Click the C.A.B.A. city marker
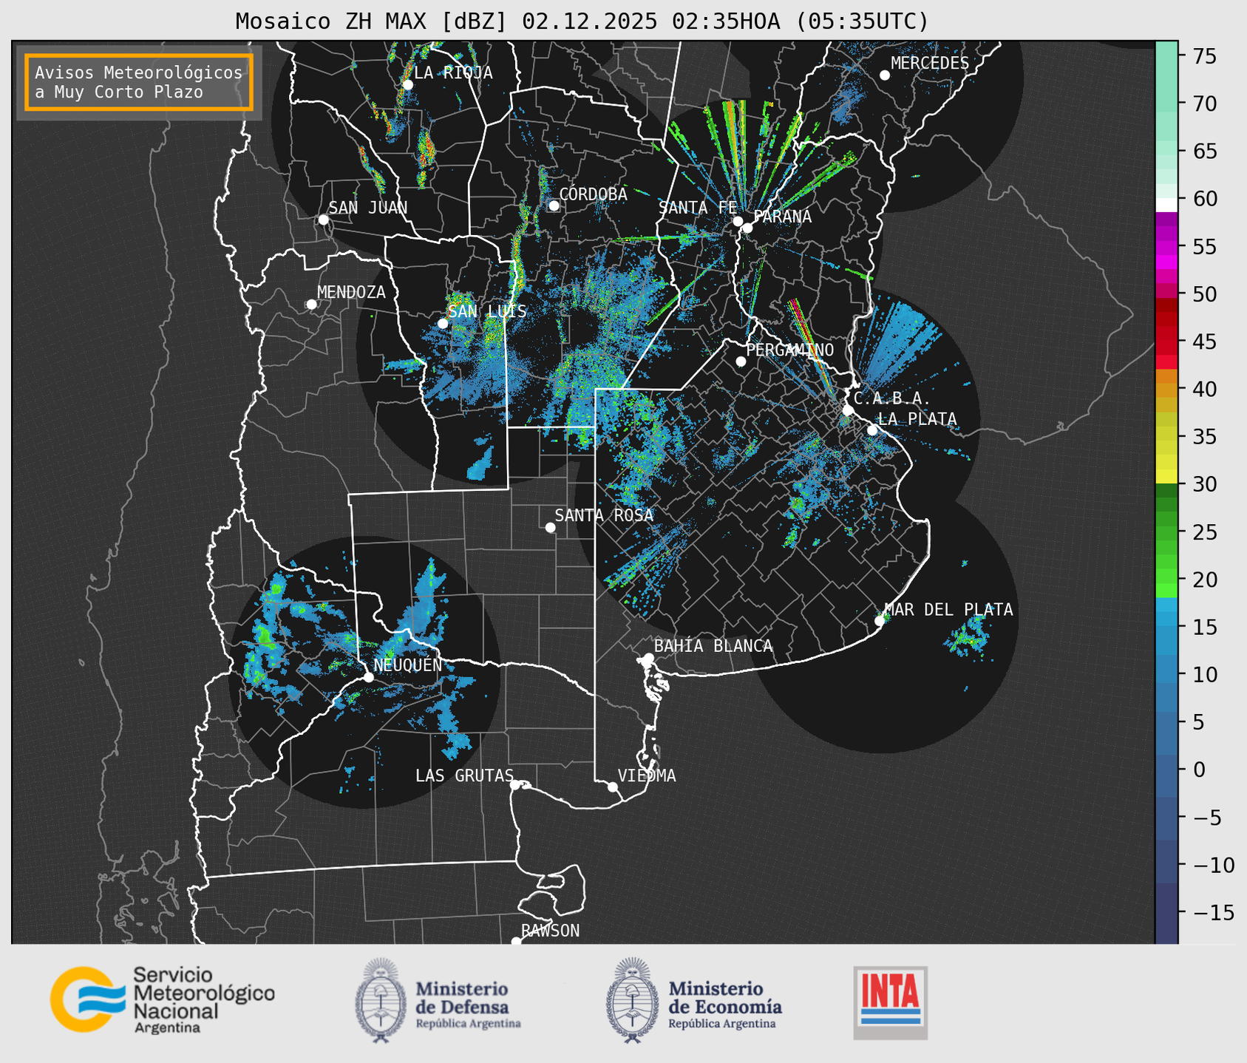Viewport: 1247px width, 1063px height. (848, 410)
